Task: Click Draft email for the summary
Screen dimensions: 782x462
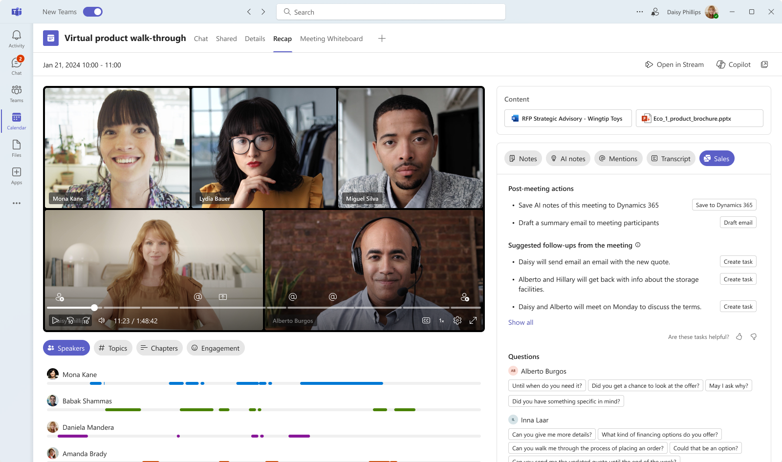Action: point(738,222)
